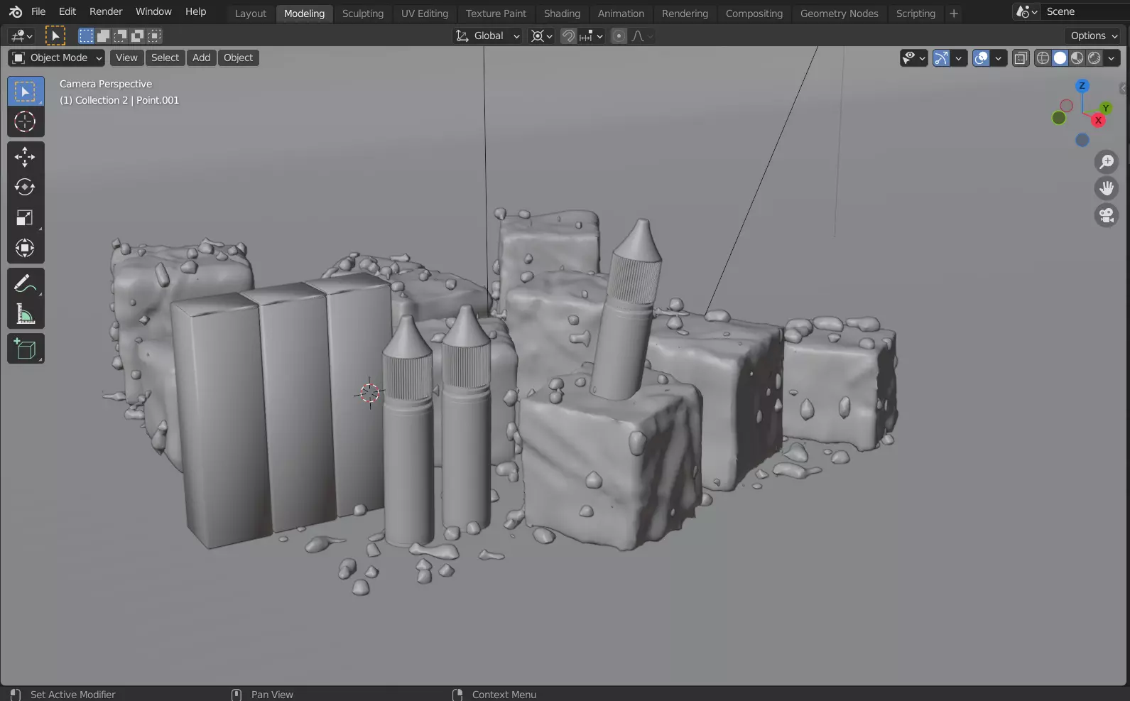Expand the Global transform orientation dropdown
Image resolution: width=1130 pixels, height=701 pixels.
489,36
